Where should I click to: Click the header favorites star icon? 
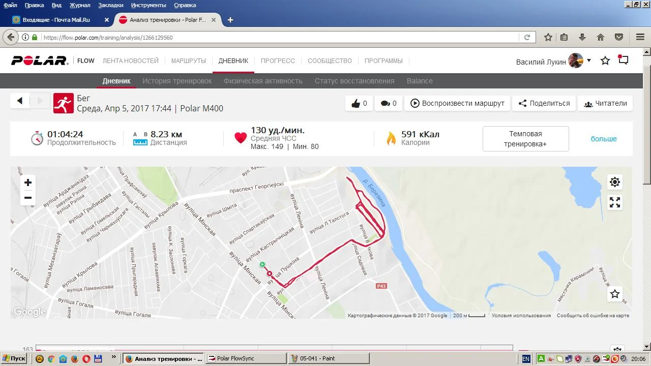coord(605,61)
